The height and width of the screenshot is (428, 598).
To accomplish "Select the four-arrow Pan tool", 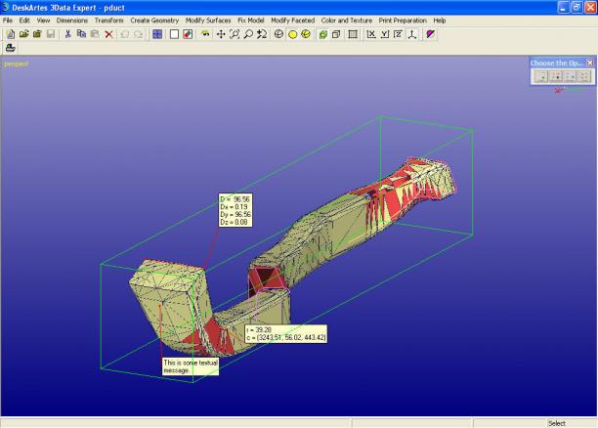I will click(x=221, y=34).
